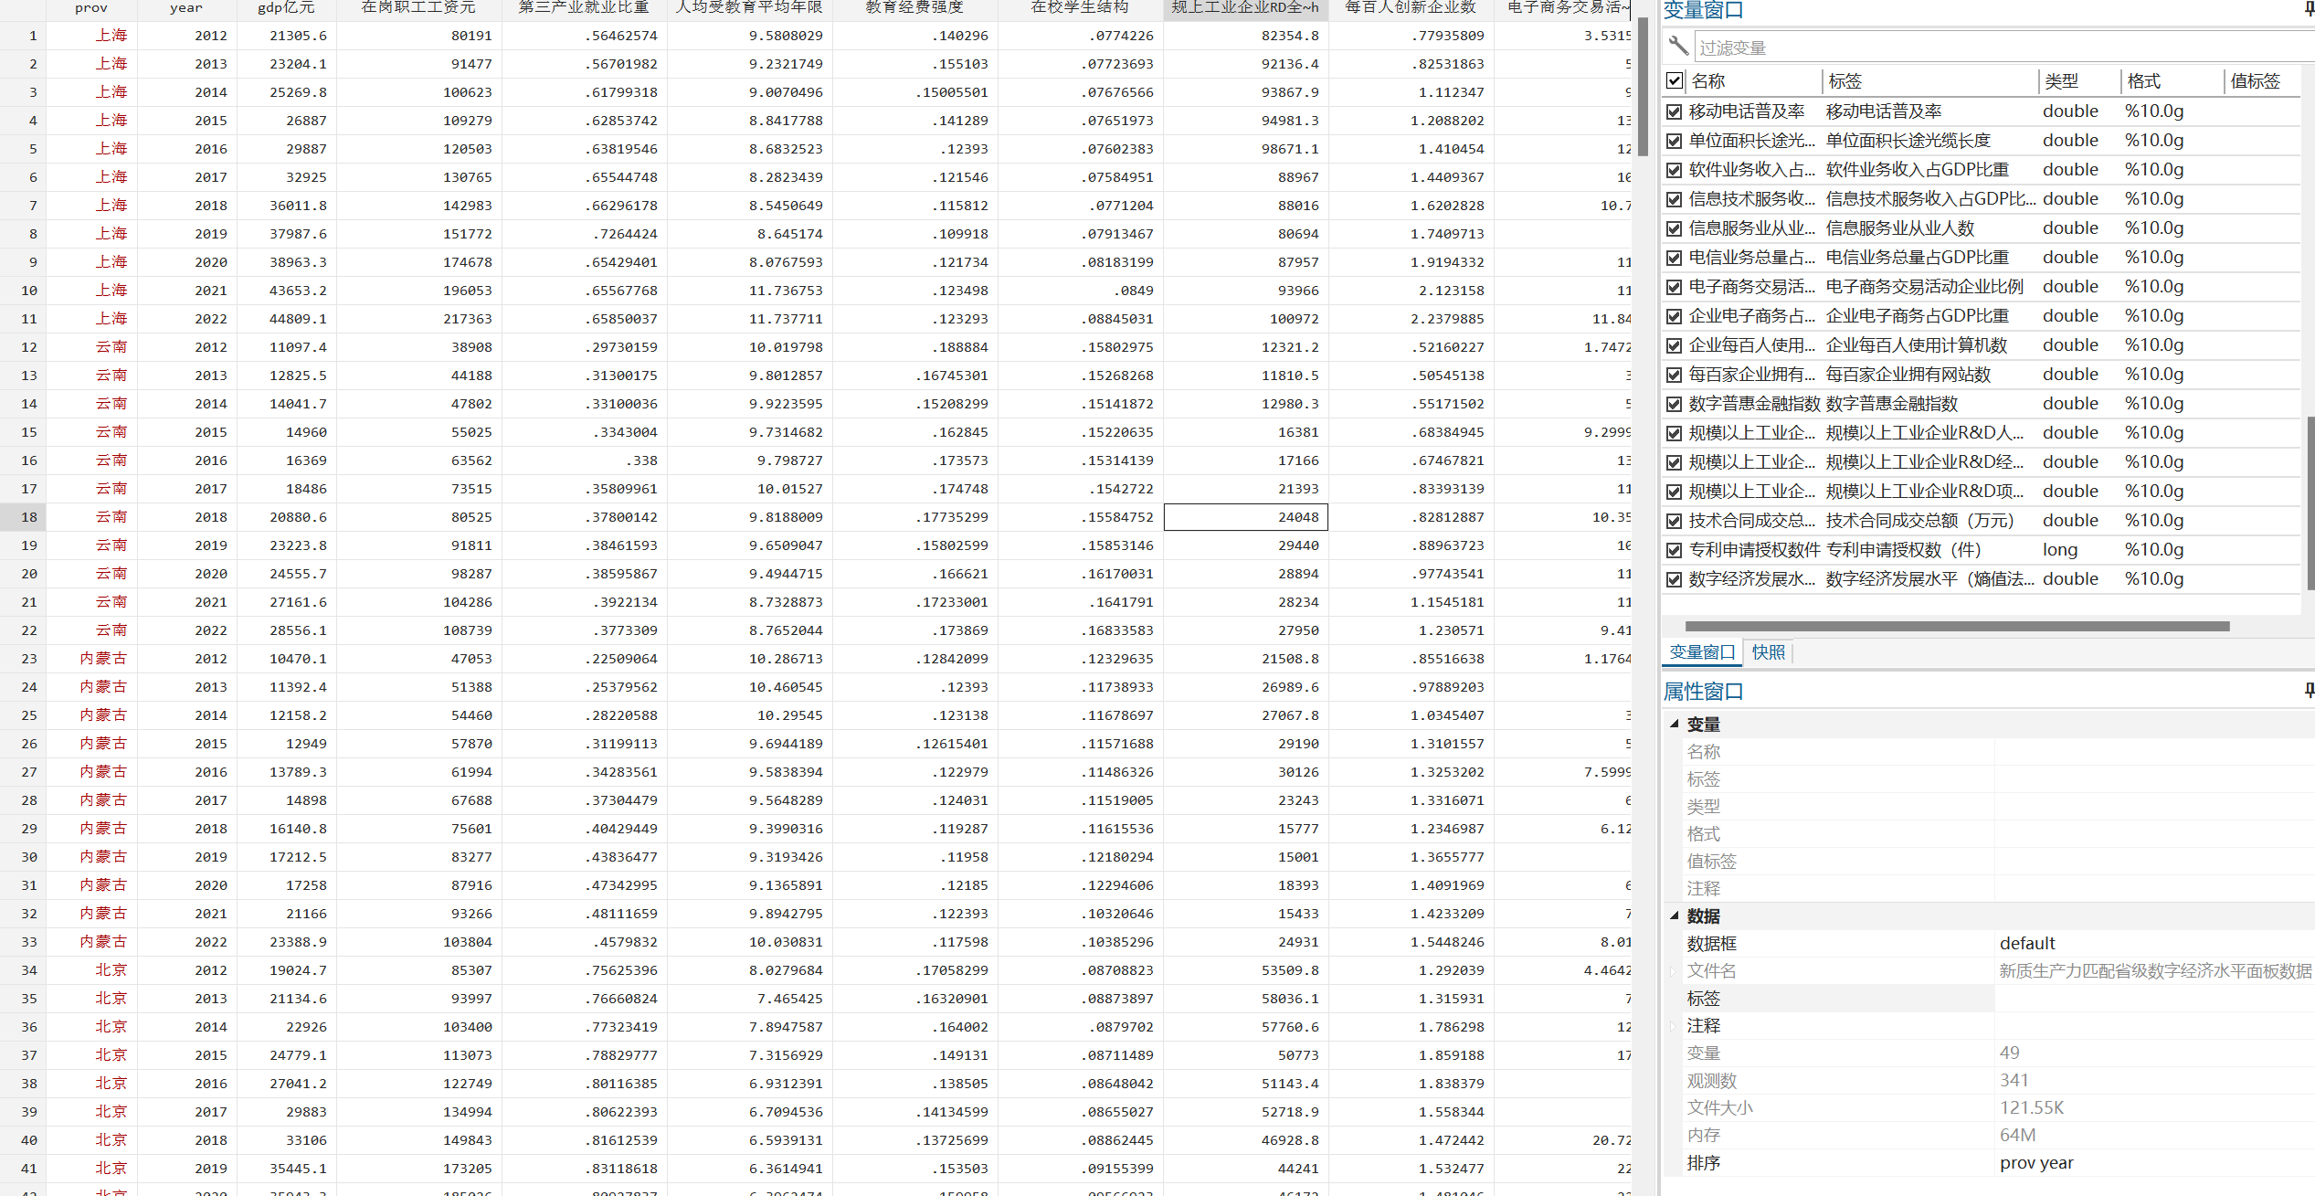Expand the 注释 row under 数据
Image resolution: width=2315 pixels, height=1196 pixels.
point(1675,1026)
